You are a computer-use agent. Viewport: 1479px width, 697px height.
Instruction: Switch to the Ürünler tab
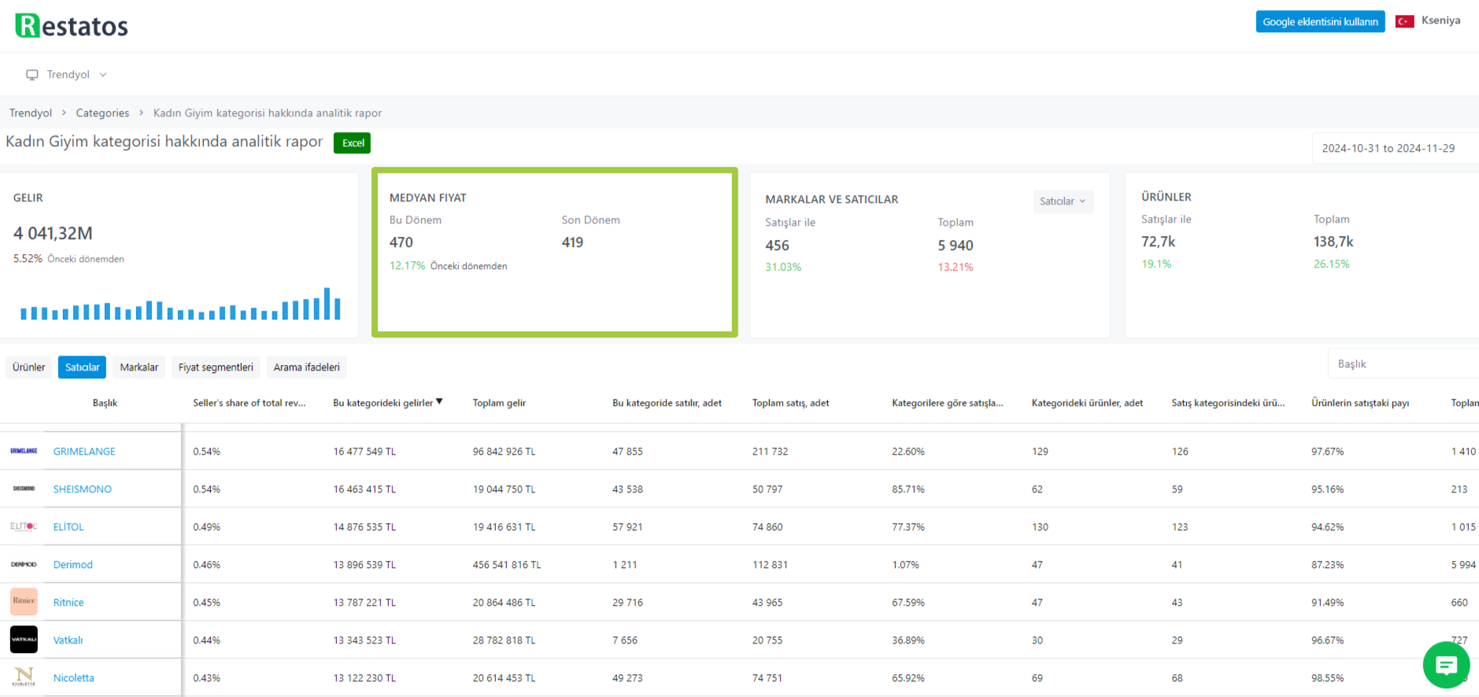click(29, 367)
